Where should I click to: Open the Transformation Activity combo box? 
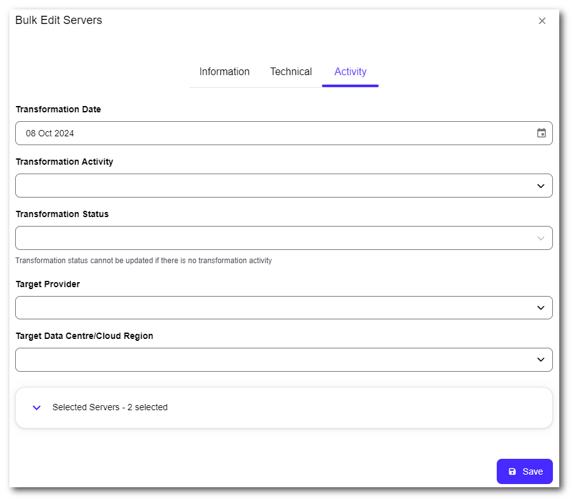coord(271,186)
